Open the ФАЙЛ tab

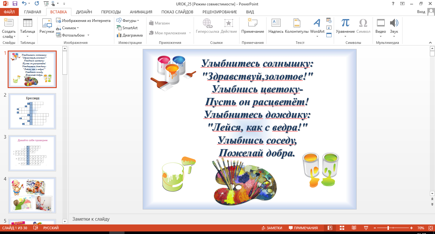point(10,12)
